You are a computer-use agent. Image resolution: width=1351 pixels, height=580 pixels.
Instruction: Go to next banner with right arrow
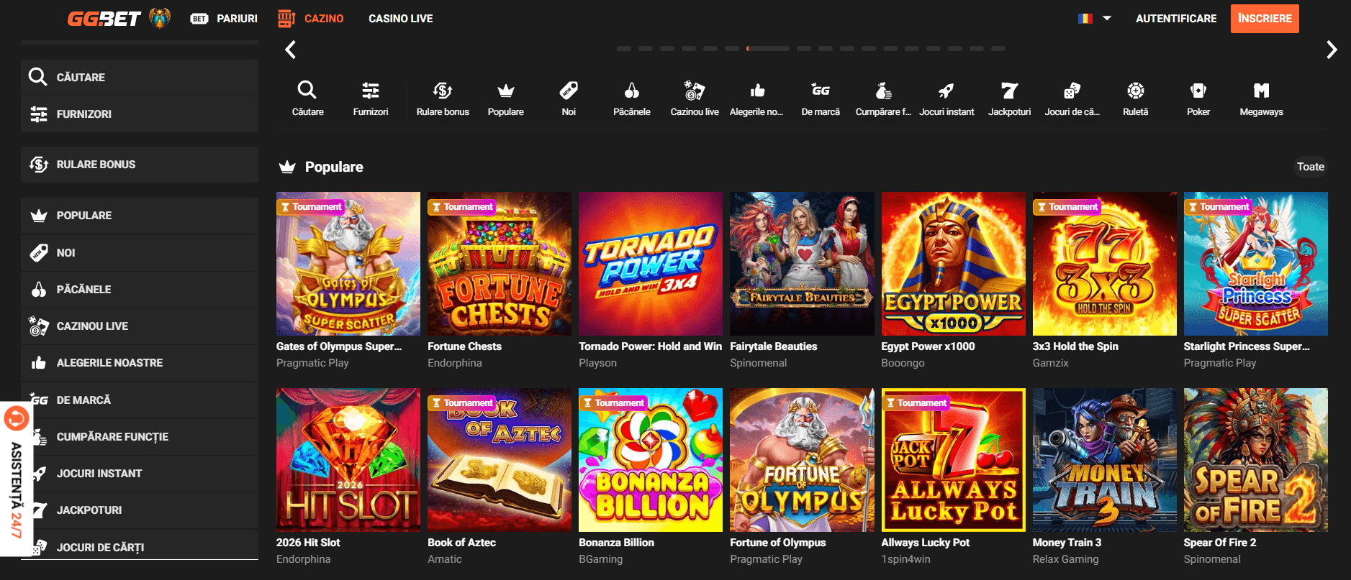1332,50
